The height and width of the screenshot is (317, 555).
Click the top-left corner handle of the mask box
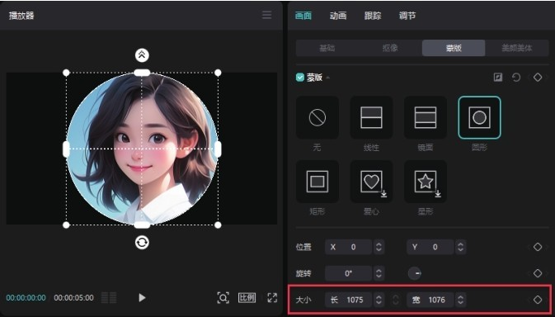[x=66, y=73]
